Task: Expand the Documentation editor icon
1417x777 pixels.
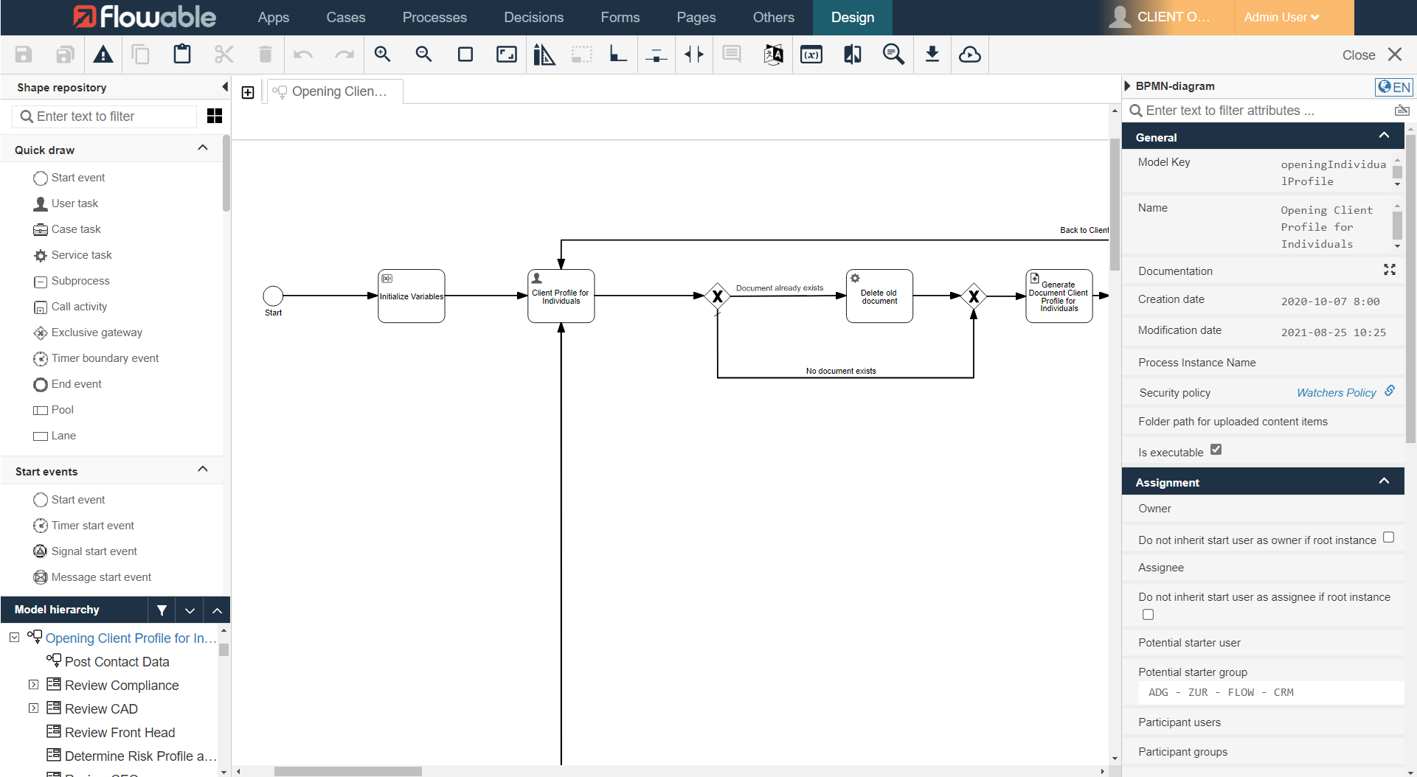Action: (1390, 270)
